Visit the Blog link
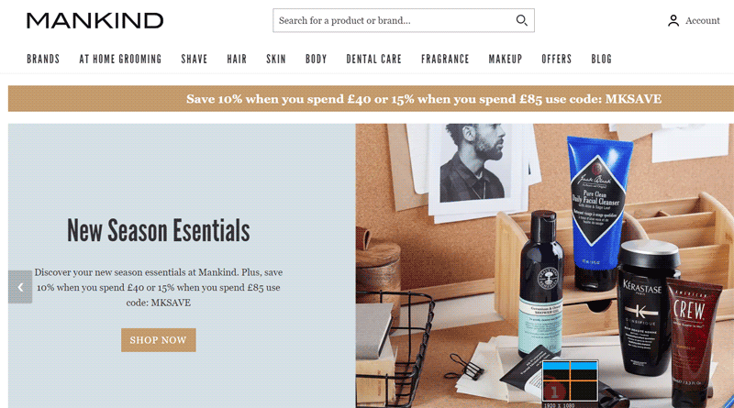The width and height of the screenshot is (734, 408). [x=602, y=59]
